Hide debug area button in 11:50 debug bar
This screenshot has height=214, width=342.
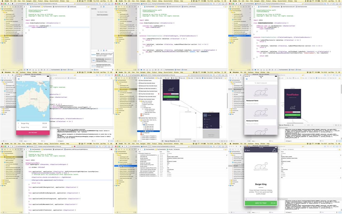[25, 70]
